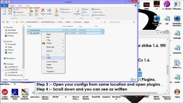This screenshot has height=103, width=184.
Task: Sort files by Name column
Action: tap(30, 26)
